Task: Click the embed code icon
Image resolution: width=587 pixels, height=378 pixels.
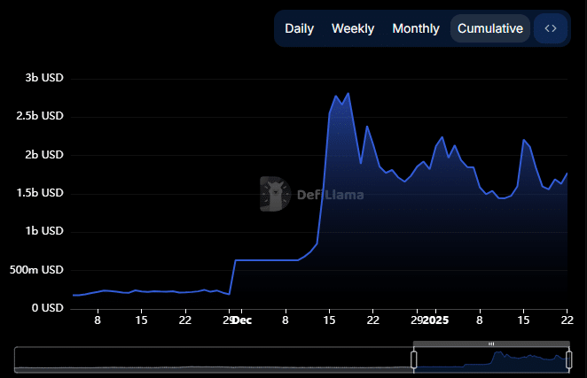Action: pyautogui.click(x=550, y=28)
